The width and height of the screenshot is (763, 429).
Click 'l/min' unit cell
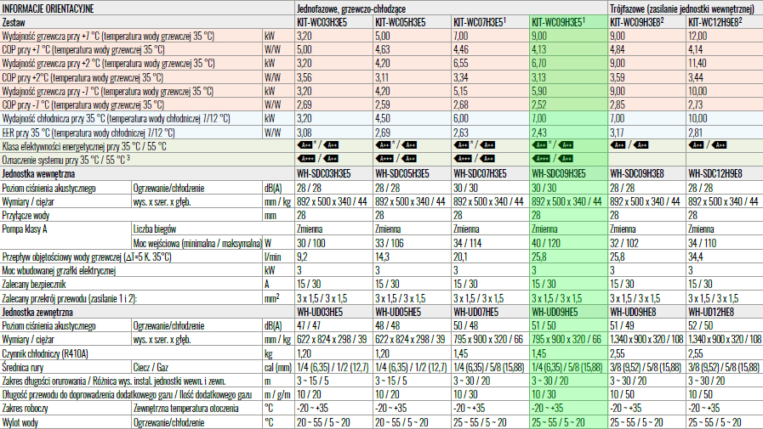(x=273, y=257)
